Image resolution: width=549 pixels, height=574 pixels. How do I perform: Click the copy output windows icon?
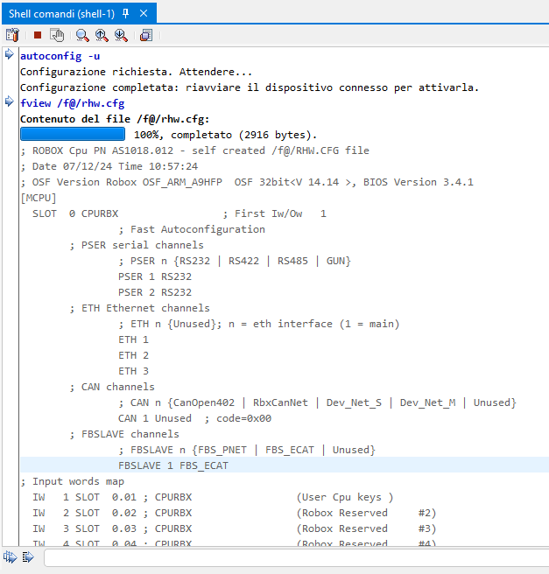[x=146, y=35]
